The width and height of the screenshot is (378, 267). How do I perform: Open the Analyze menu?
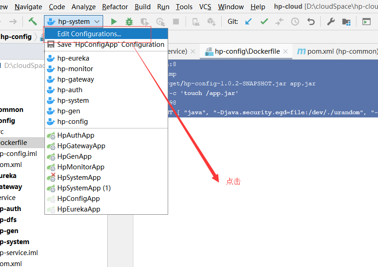coord(83,7)
